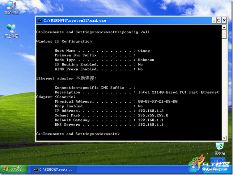Click the 'Connection-specific DNS Suffix' line

click(x=95, y=87)
